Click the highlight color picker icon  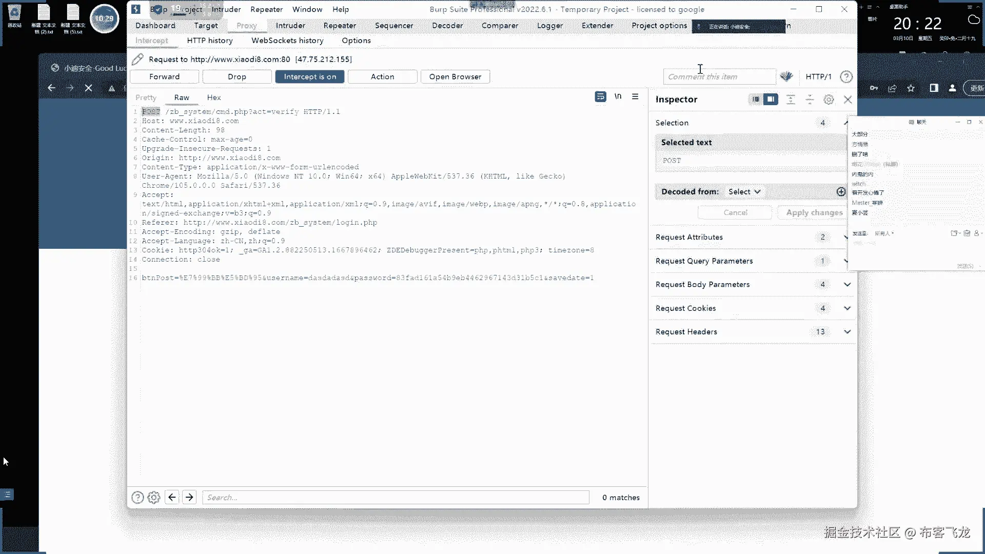[786, 76]
